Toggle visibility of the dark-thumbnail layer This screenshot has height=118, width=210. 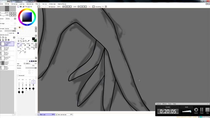[x=0, y=62]
